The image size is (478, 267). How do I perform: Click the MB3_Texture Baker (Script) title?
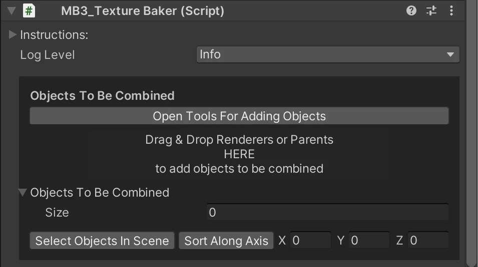coord(143,10)
